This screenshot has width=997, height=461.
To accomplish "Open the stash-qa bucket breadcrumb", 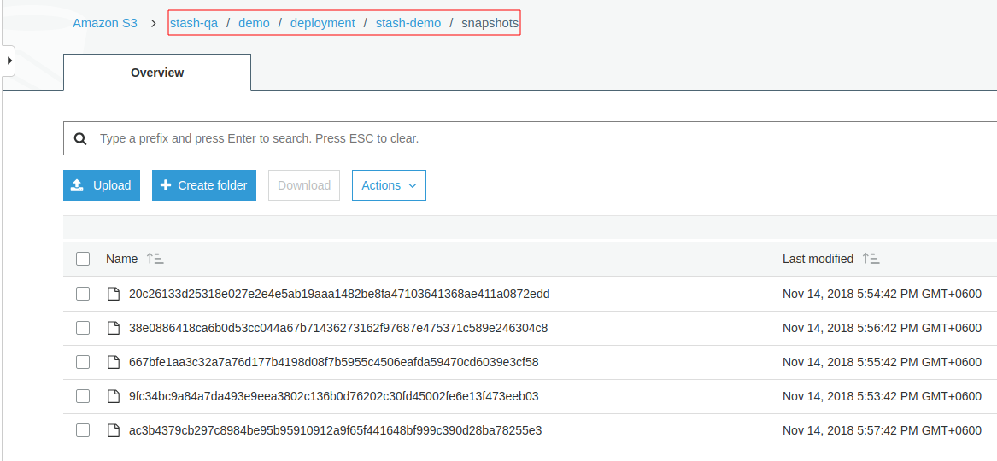I will [194, 24].
